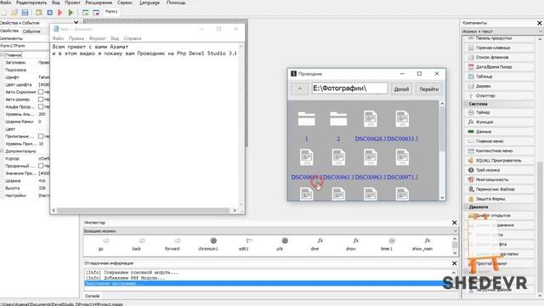Toggle the Прилипание checkbox

click(41, 136)
